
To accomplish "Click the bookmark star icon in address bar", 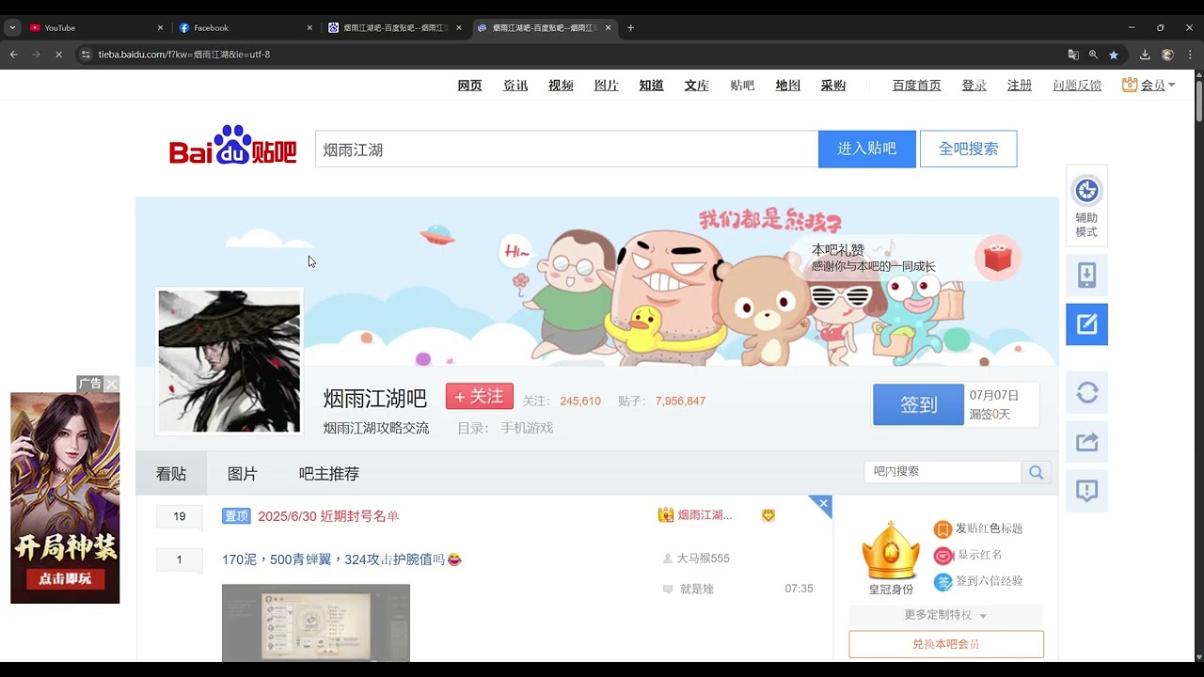I will click(1114, 55).
